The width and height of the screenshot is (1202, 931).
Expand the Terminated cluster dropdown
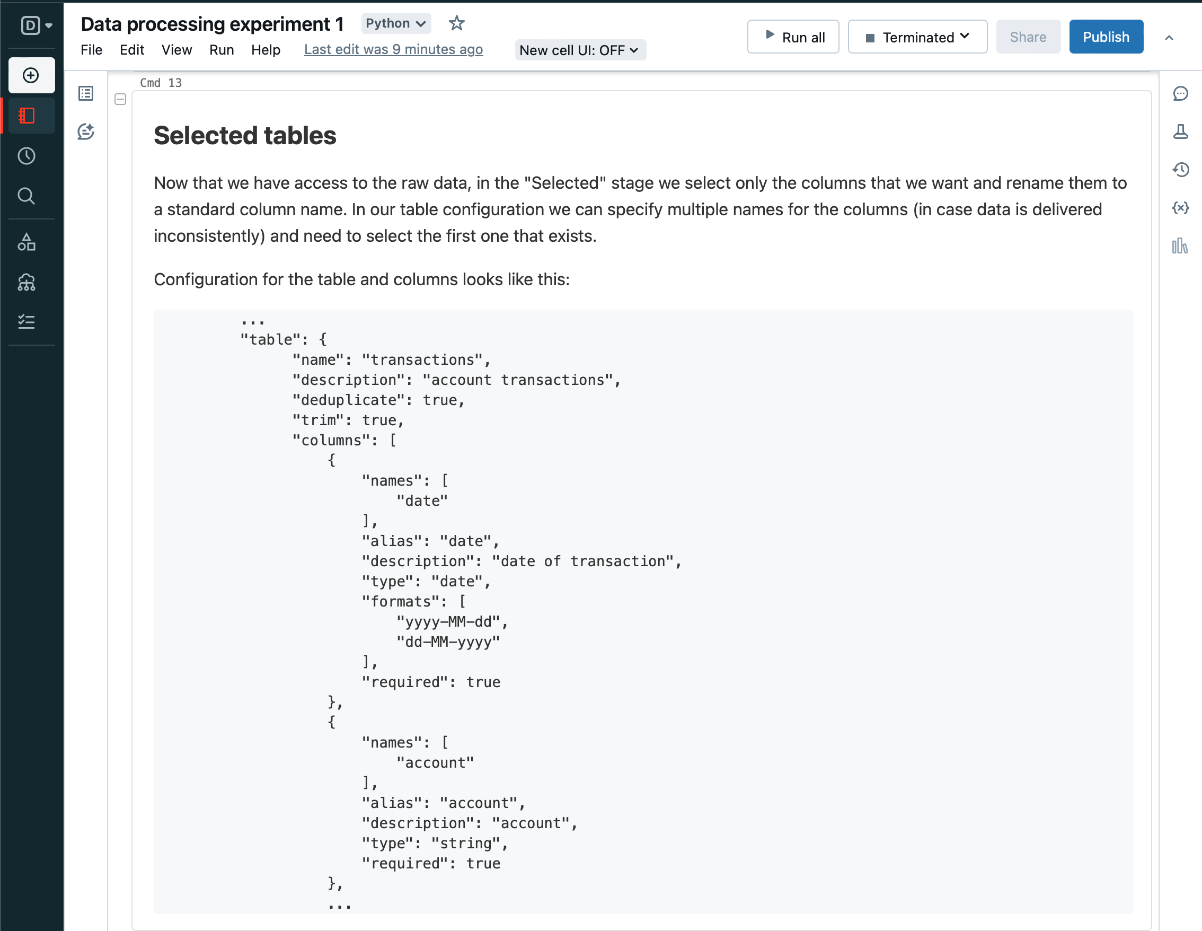(917, 37)
